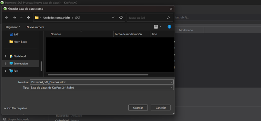Viewport: 261px width, 121px height.
Task: Create a new folder with Nueva carpeta
Action: tap(35, 27)
